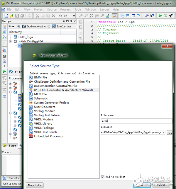
Task: Select the Implementation view radio button
Action: (19, 26)
